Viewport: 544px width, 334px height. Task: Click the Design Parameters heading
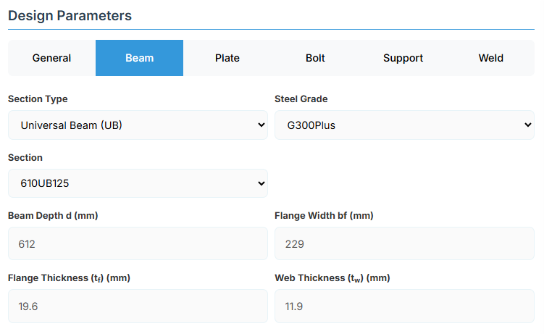(x=70, y=15)
